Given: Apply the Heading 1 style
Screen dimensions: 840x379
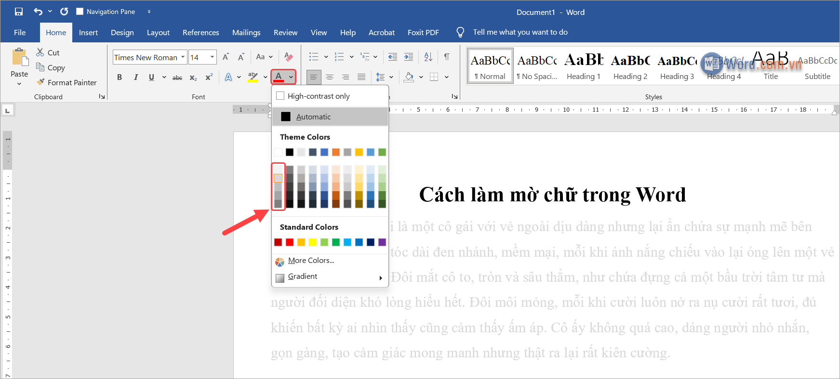Looking at the screenshot, I should [x=583, y=66].
